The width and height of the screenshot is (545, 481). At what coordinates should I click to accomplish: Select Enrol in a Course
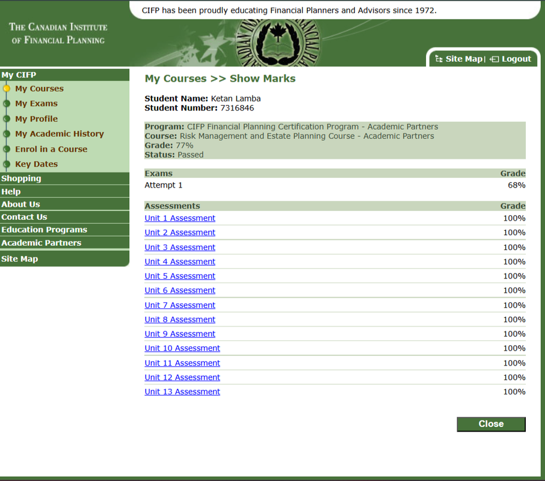pos(51,149)
